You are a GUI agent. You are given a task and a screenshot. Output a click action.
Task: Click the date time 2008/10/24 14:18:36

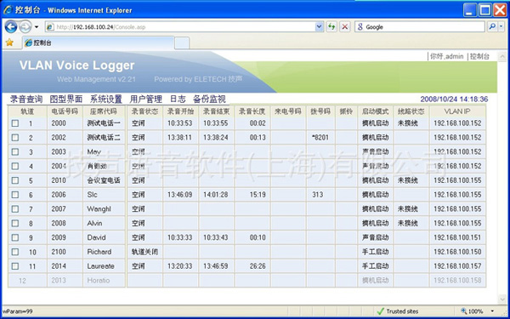click(x=454, y=99)
